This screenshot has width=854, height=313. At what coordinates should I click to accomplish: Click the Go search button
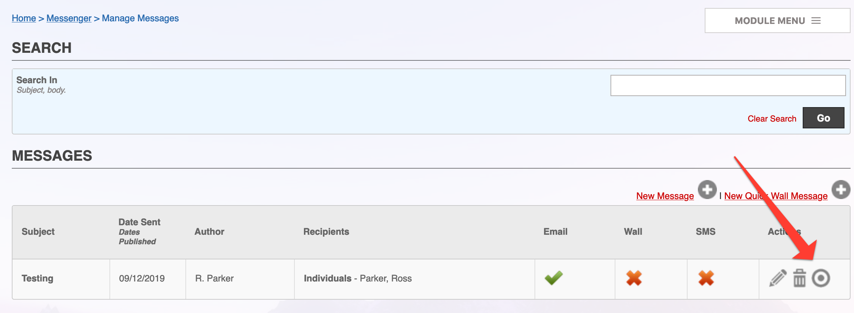pos(824,118)
